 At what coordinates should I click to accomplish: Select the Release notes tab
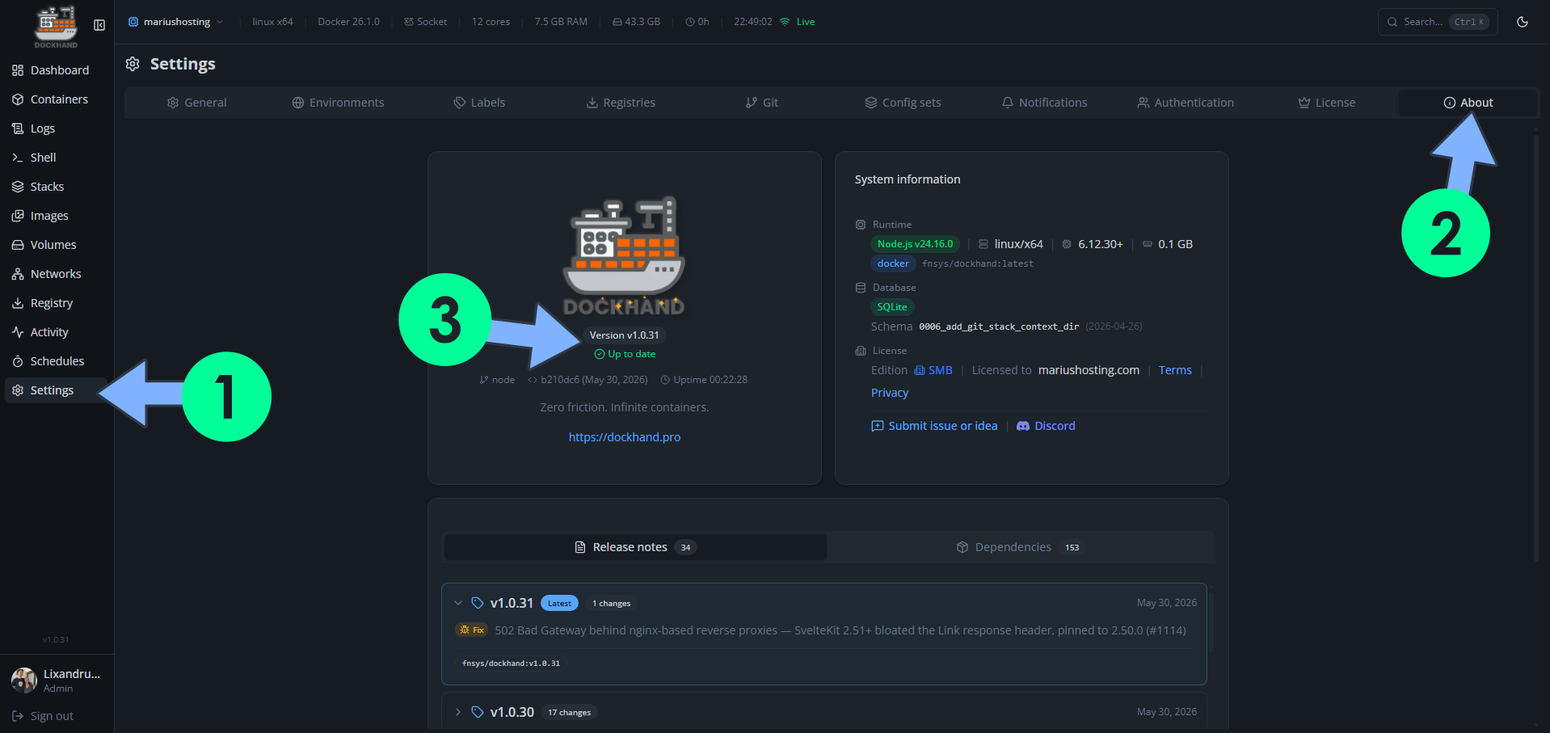coord(635,547)
